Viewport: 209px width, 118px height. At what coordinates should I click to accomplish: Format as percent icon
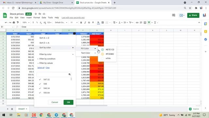[x=37, y=23]
